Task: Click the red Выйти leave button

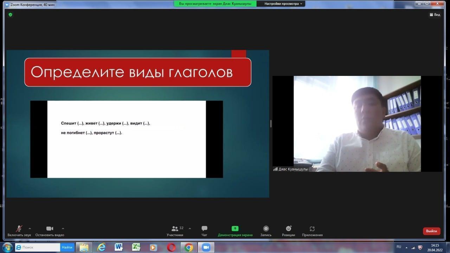Action: 431,231
